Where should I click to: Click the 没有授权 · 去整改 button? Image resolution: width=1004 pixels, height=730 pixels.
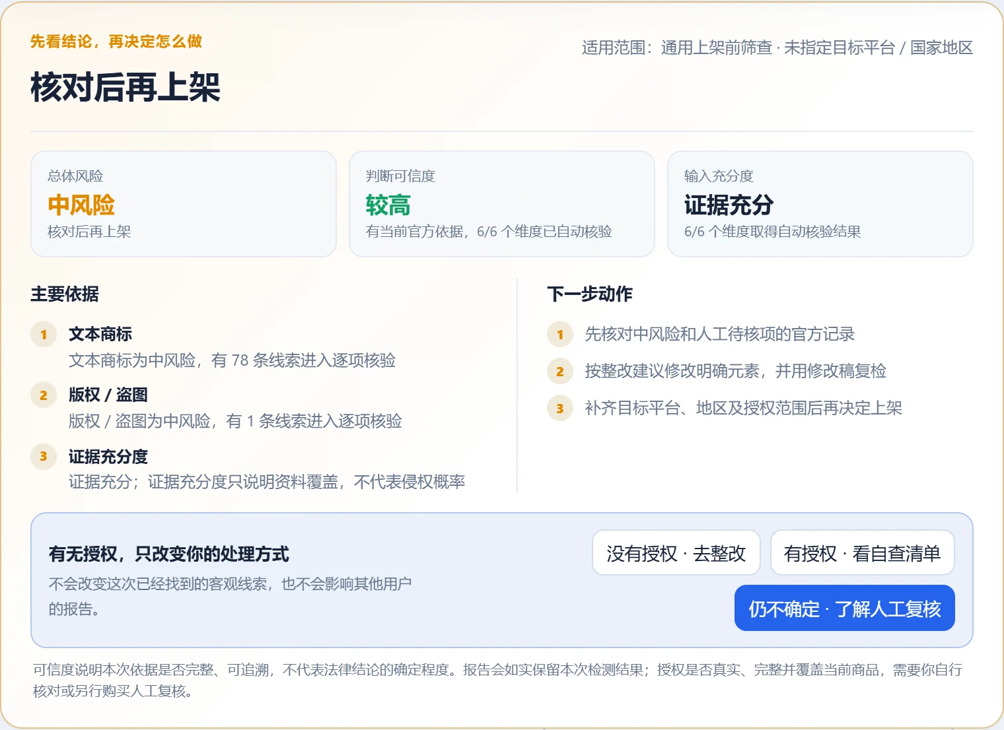point(676,553)
